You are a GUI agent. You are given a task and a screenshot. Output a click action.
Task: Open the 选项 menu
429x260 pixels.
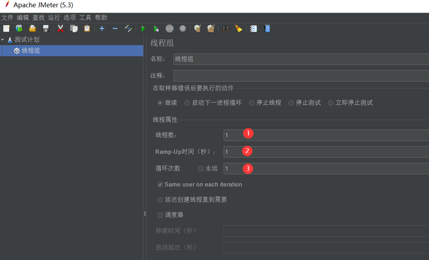(70, 18)
